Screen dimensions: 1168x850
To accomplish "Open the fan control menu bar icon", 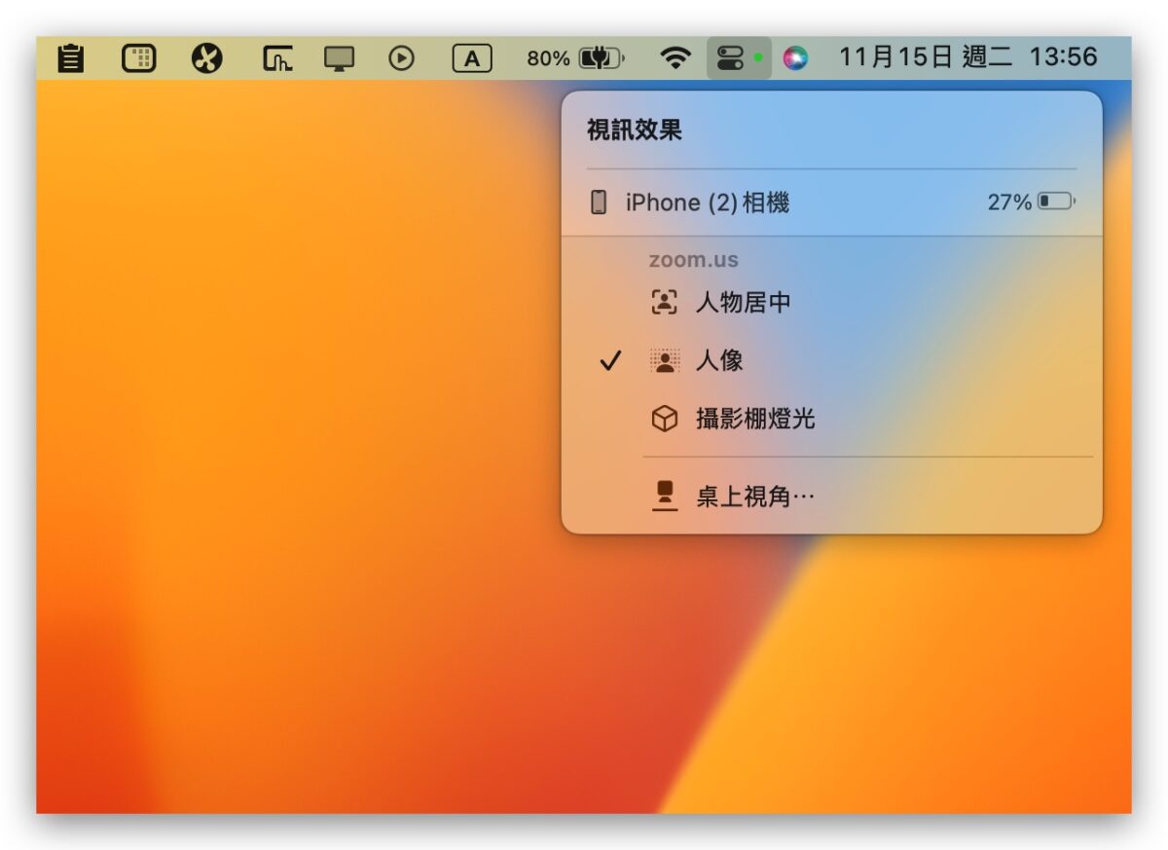I will (x=207, y=59).
